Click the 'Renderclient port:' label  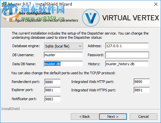click(25, 82)
